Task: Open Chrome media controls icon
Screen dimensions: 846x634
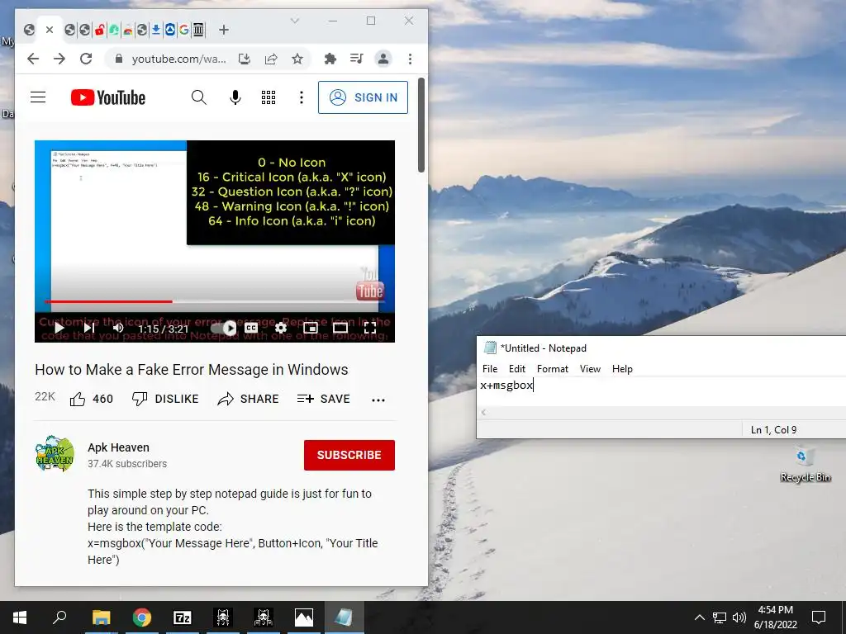Action: (x=357, y=59)
